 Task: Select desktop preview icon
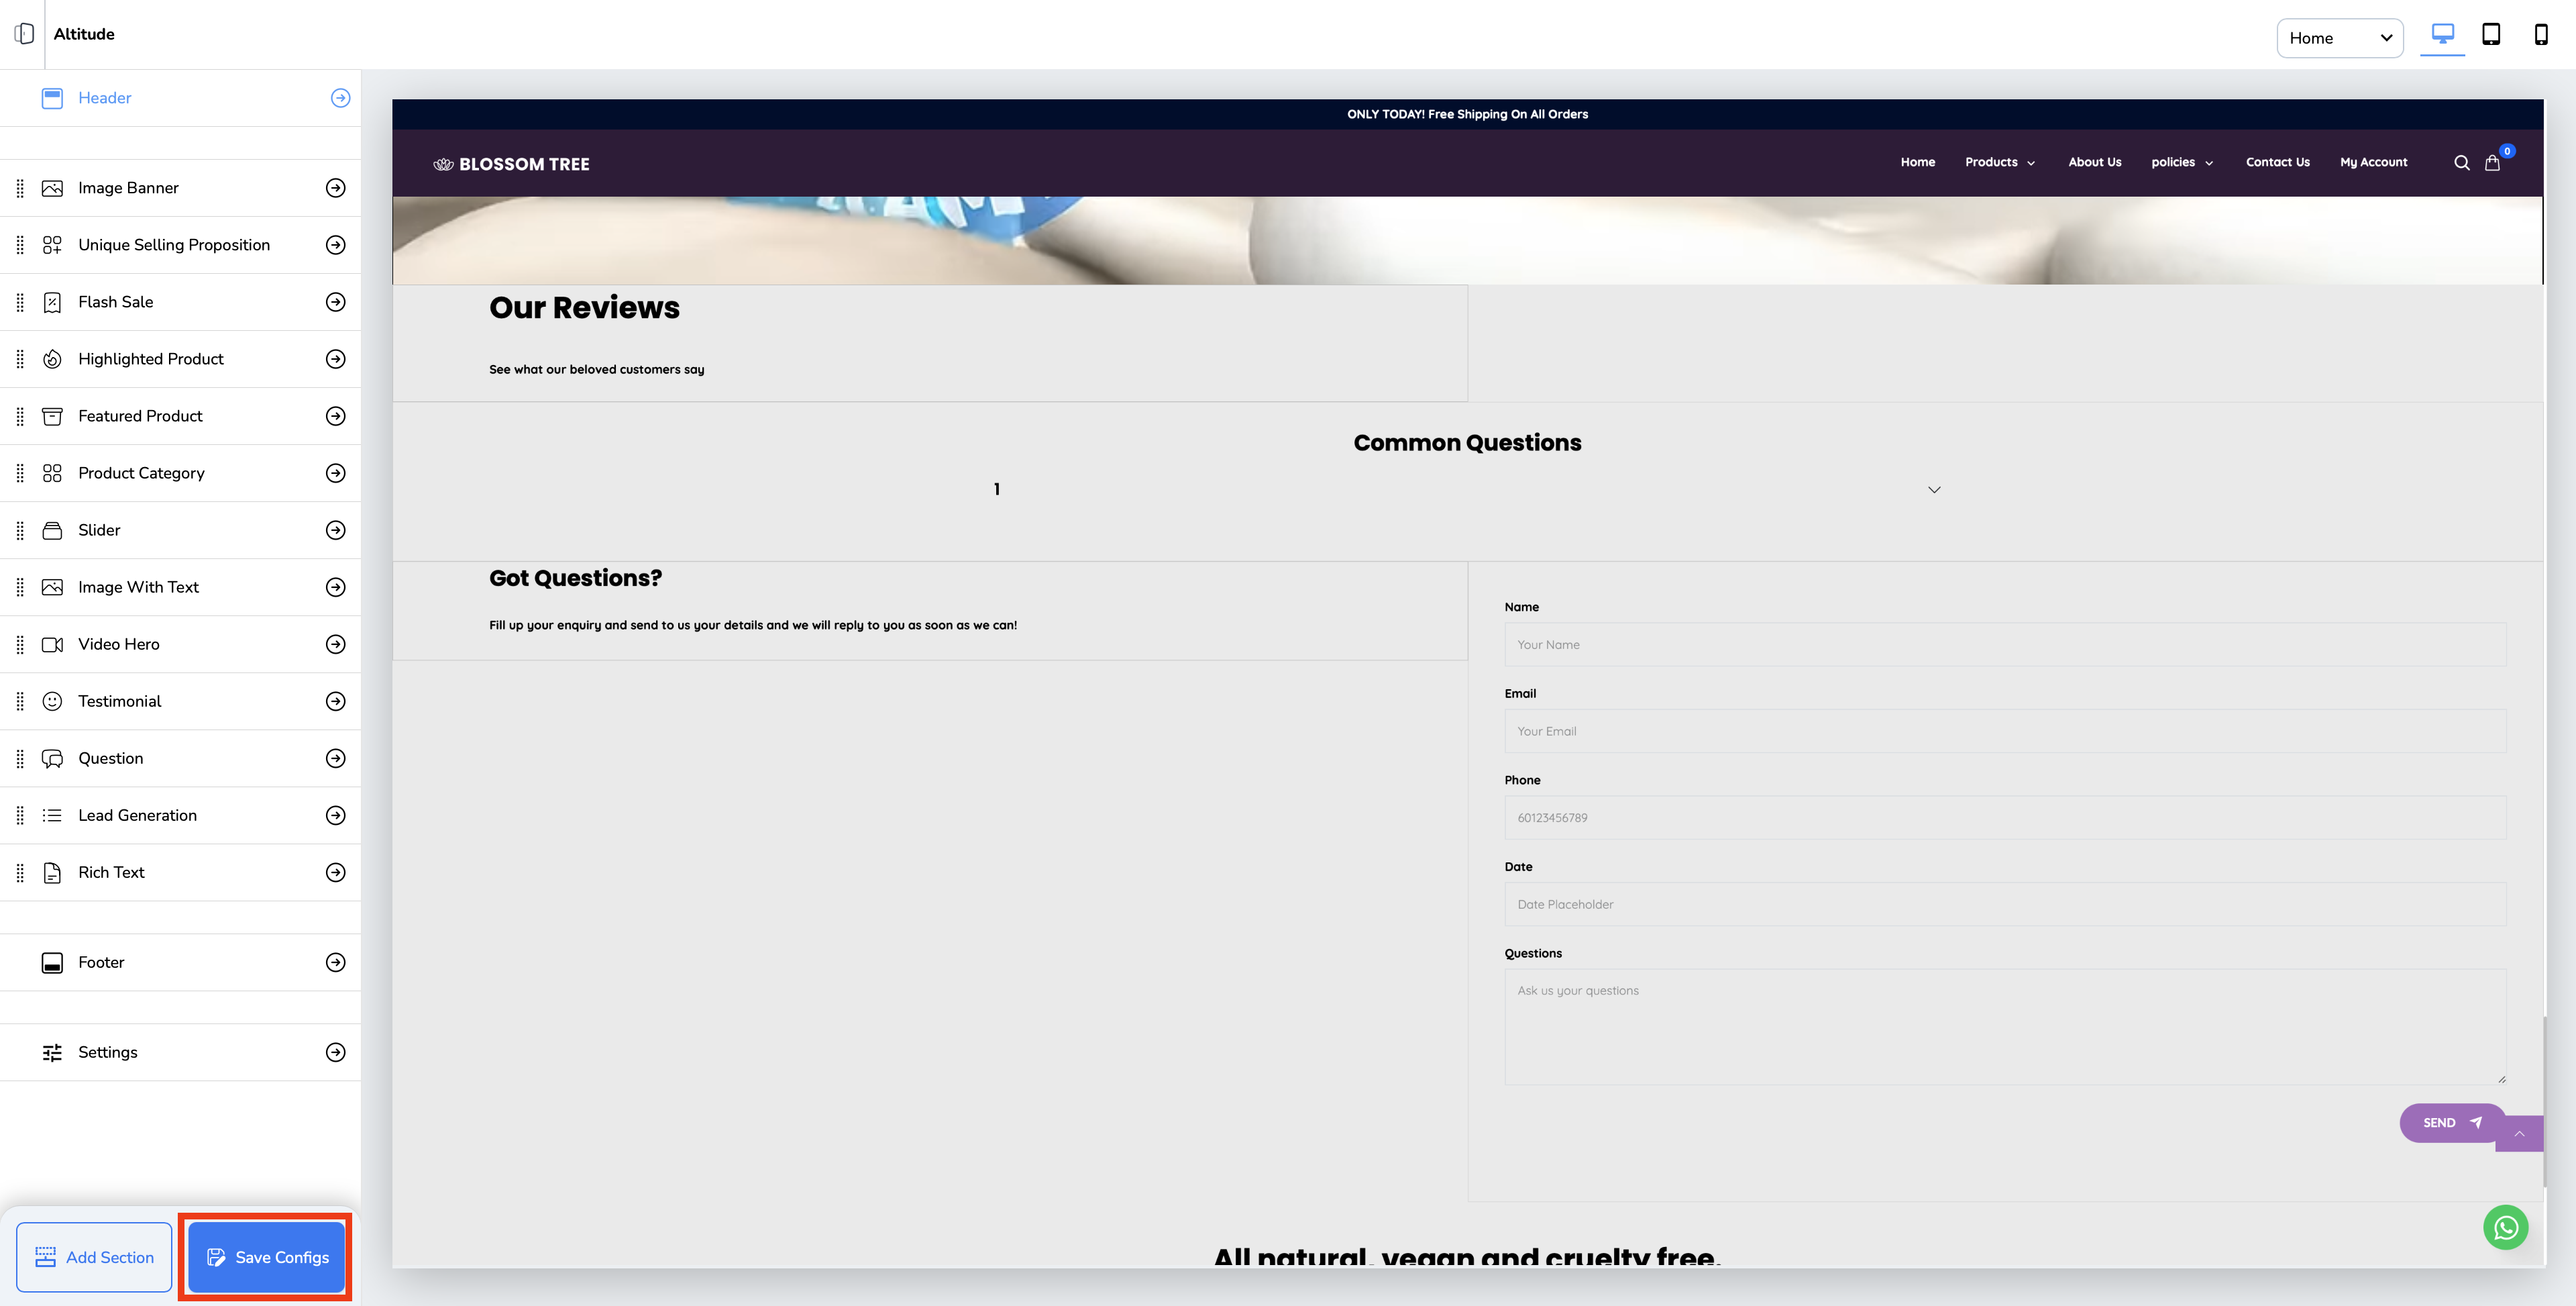[x=2442, y=35]
